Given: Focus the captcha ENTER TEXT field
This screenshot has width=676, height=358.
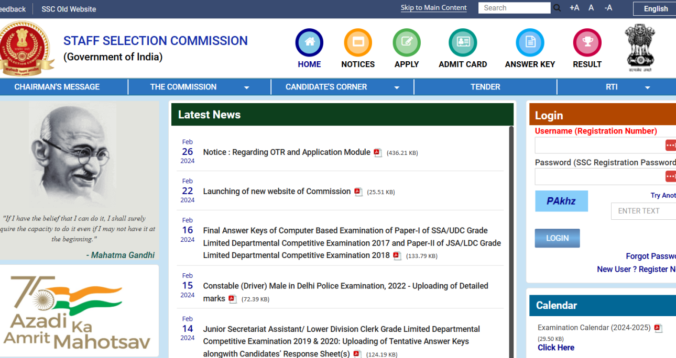Looking at the screenshot, I should pos(644,211).
